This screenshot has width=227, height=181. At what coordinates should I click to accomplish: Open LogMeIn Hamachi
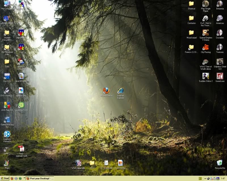coord(7,137)
